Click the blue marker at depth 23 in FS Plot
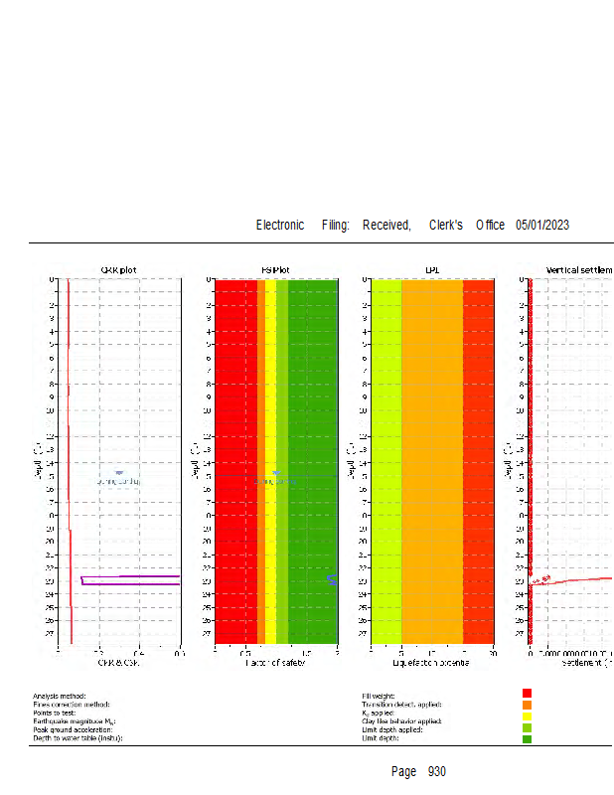The width and height of the screenshot is (614, 795). pos(332,580)
